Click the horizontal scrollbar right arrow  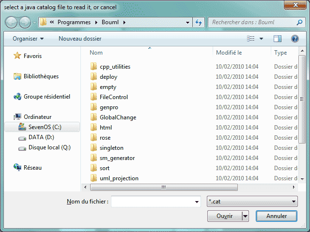[x=294, y=187]
